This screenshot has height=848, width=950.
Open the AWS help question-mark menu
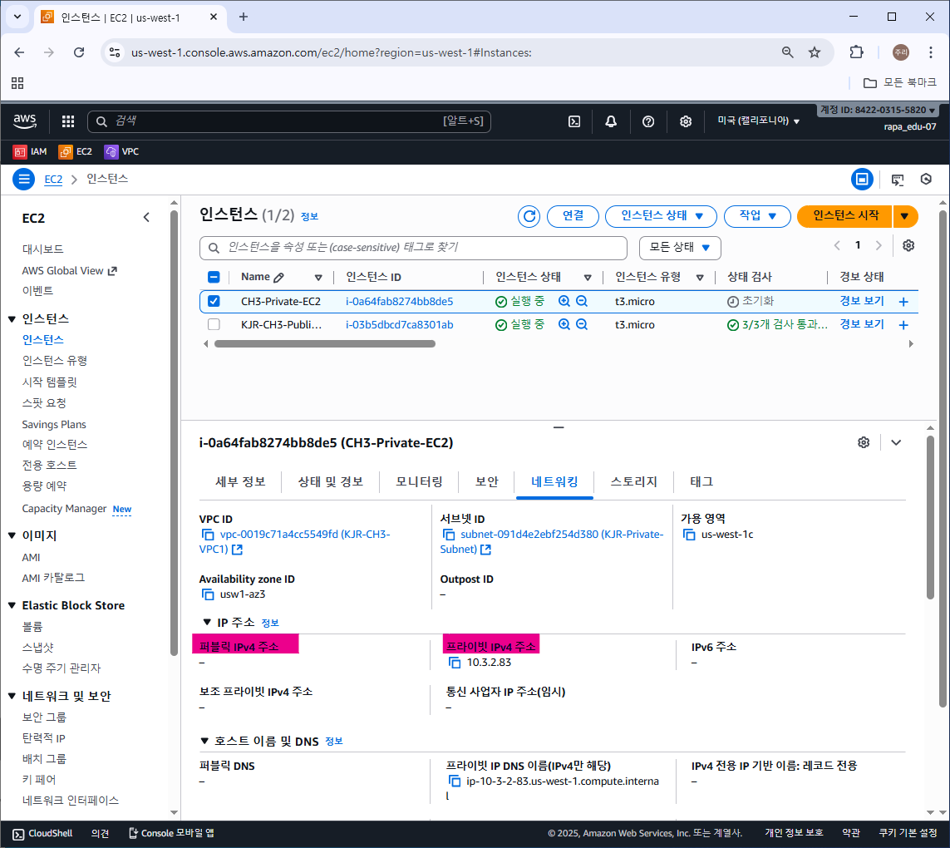648,121
